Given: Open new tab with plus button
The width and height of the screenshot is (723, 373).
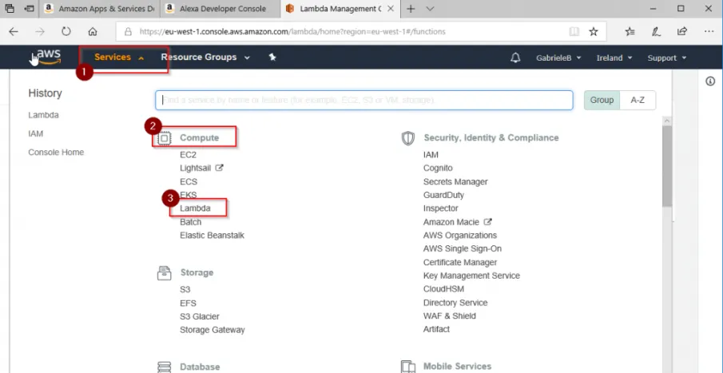Looking at the screenshot, I should [x=411, y=8].
